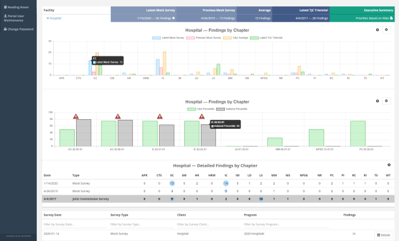399x241 pixels.
Task: Sort by Survey Type column header
Action: coord(119,215)
